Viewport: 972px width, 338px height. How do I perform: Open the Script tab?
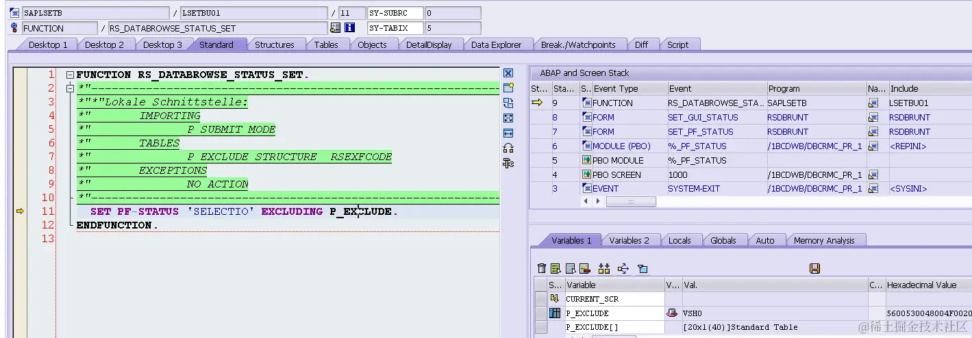677,44
